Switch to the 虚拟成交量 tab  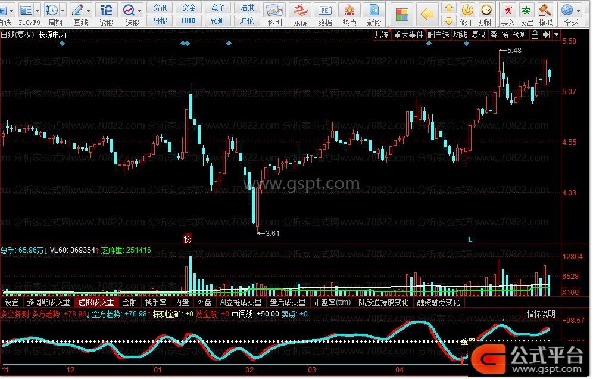96,302
